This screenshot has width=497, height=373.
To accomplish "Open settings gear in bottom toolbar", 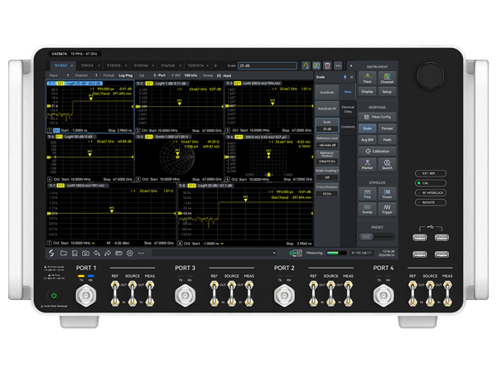I will [130, 253].
